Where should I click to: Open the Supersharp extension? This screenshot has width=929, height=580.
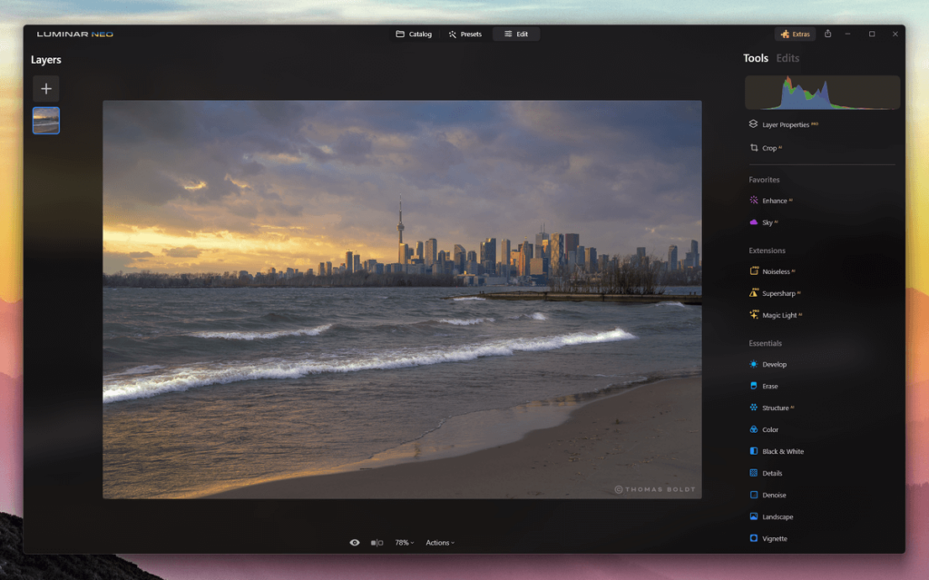point(780,293)
